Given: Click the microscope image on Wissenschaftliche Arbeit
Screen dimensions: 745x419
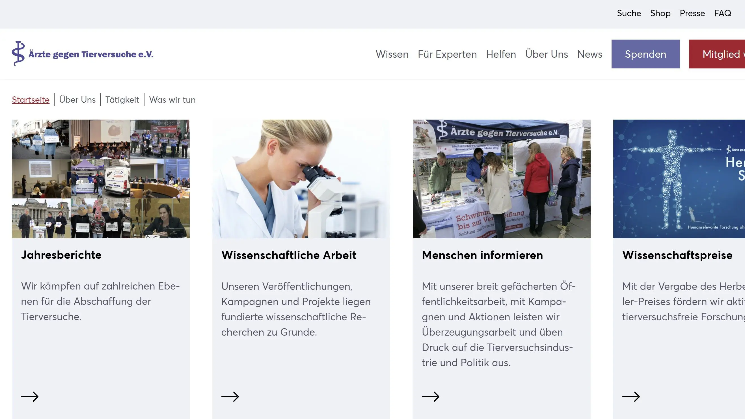Looking at the screenshot, I should coord(301,178).
